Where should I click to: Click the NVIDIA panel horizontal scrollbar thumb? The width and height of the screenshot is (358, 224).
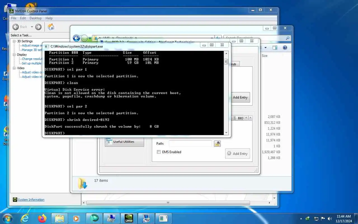click(x=168, y=203)
